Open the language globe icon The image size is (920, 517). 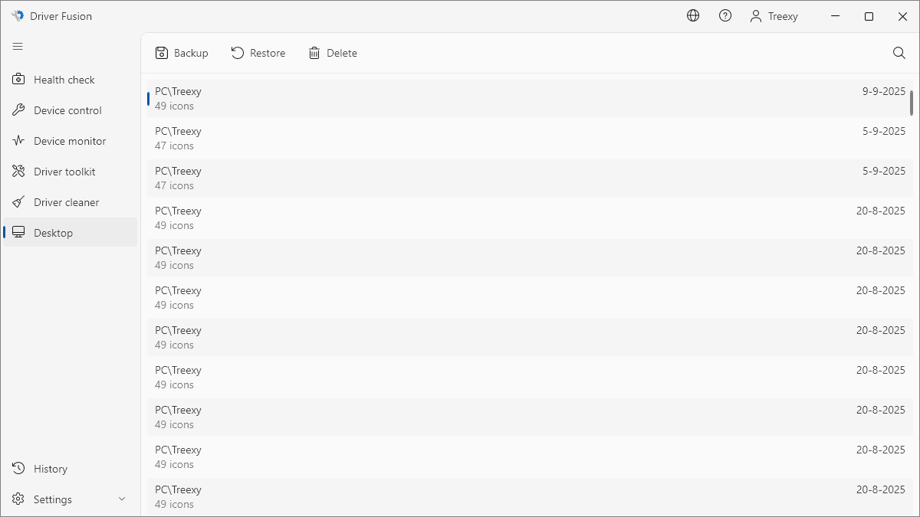pyautogui.click(x=693, y=16)
